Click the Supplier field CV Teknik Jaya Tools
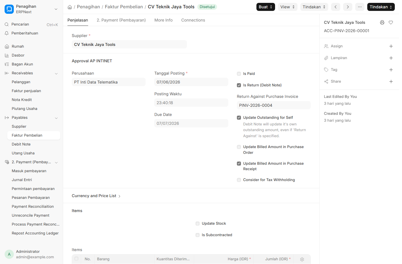Screen dimensions: 402x264 [x=129, y=44]
